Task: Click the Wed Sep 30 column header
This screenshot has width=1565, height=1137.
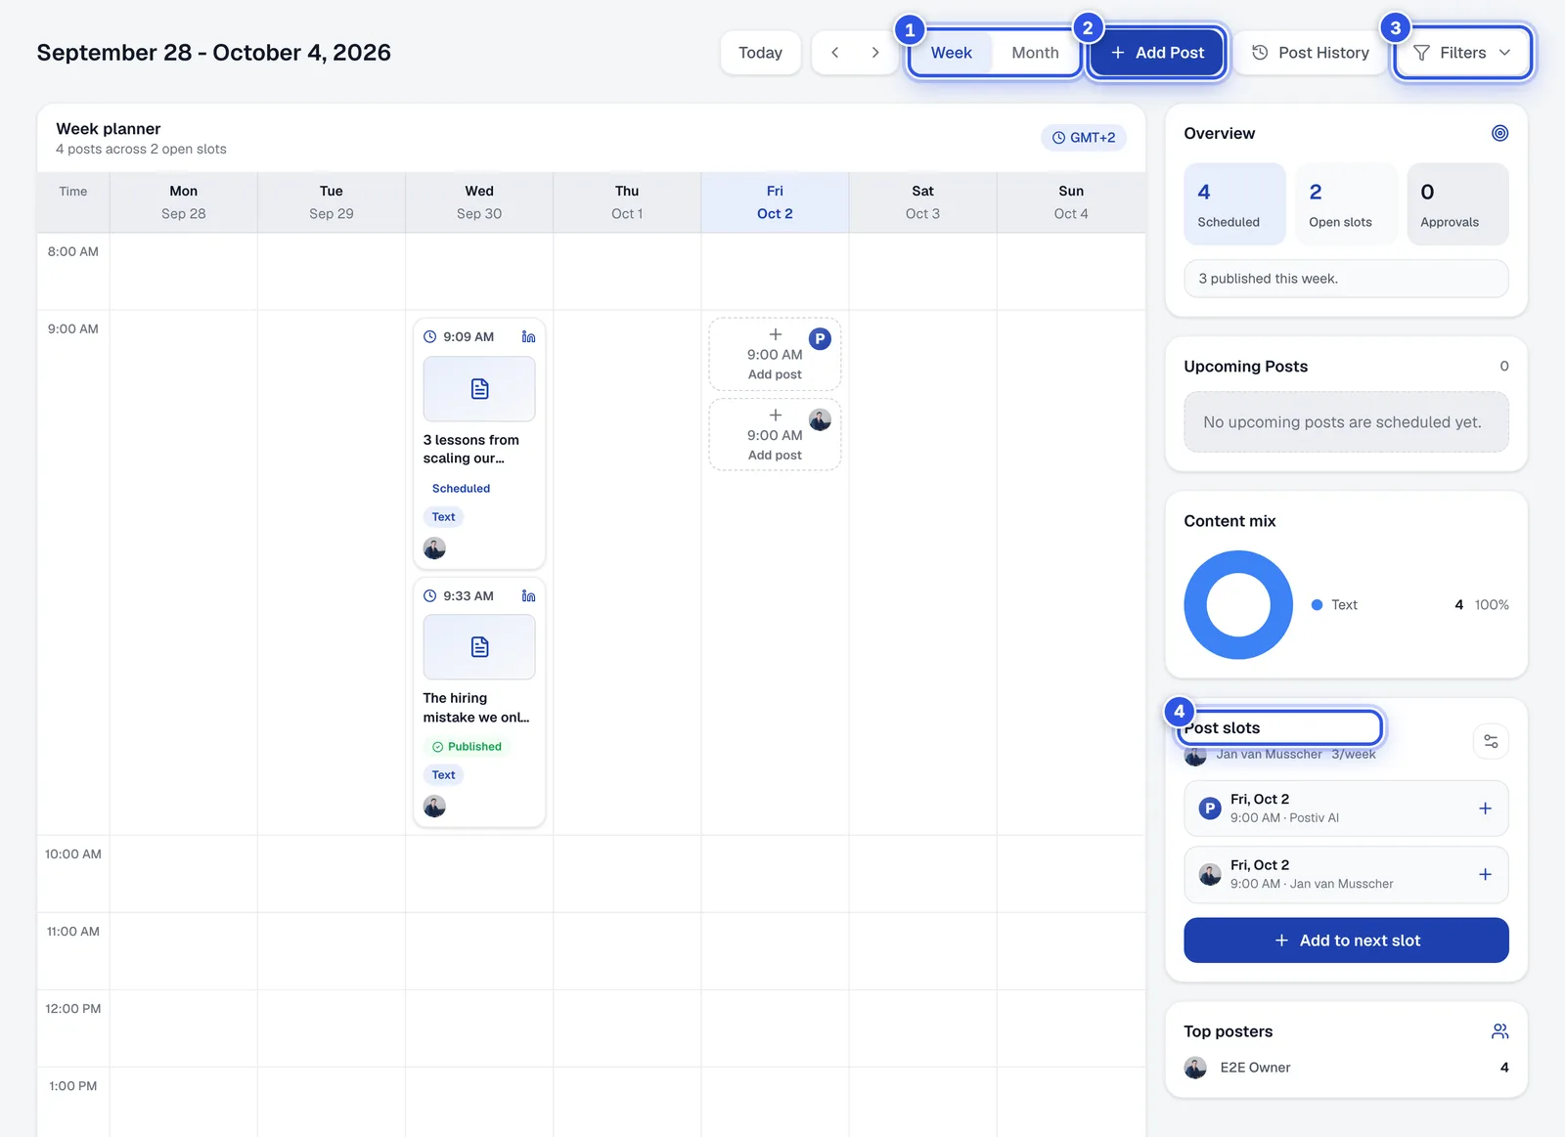Action: (x=479, y=202)
